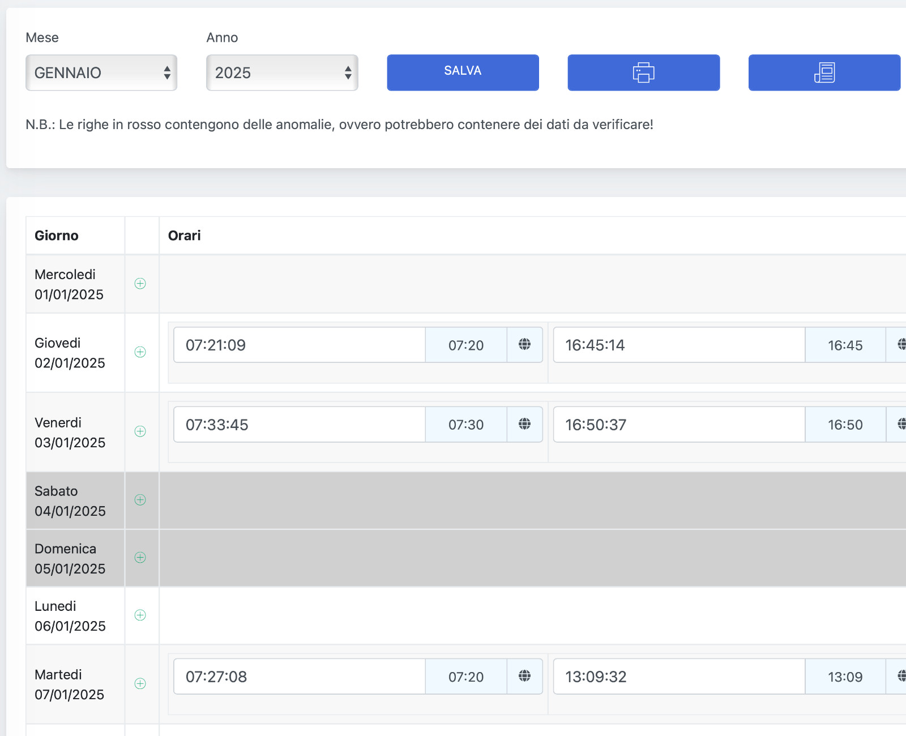The width and height of the screenshot is (906, 736).
Task: Add time entry for Sabato 04/01/2025
Action: tap(140, 500)
